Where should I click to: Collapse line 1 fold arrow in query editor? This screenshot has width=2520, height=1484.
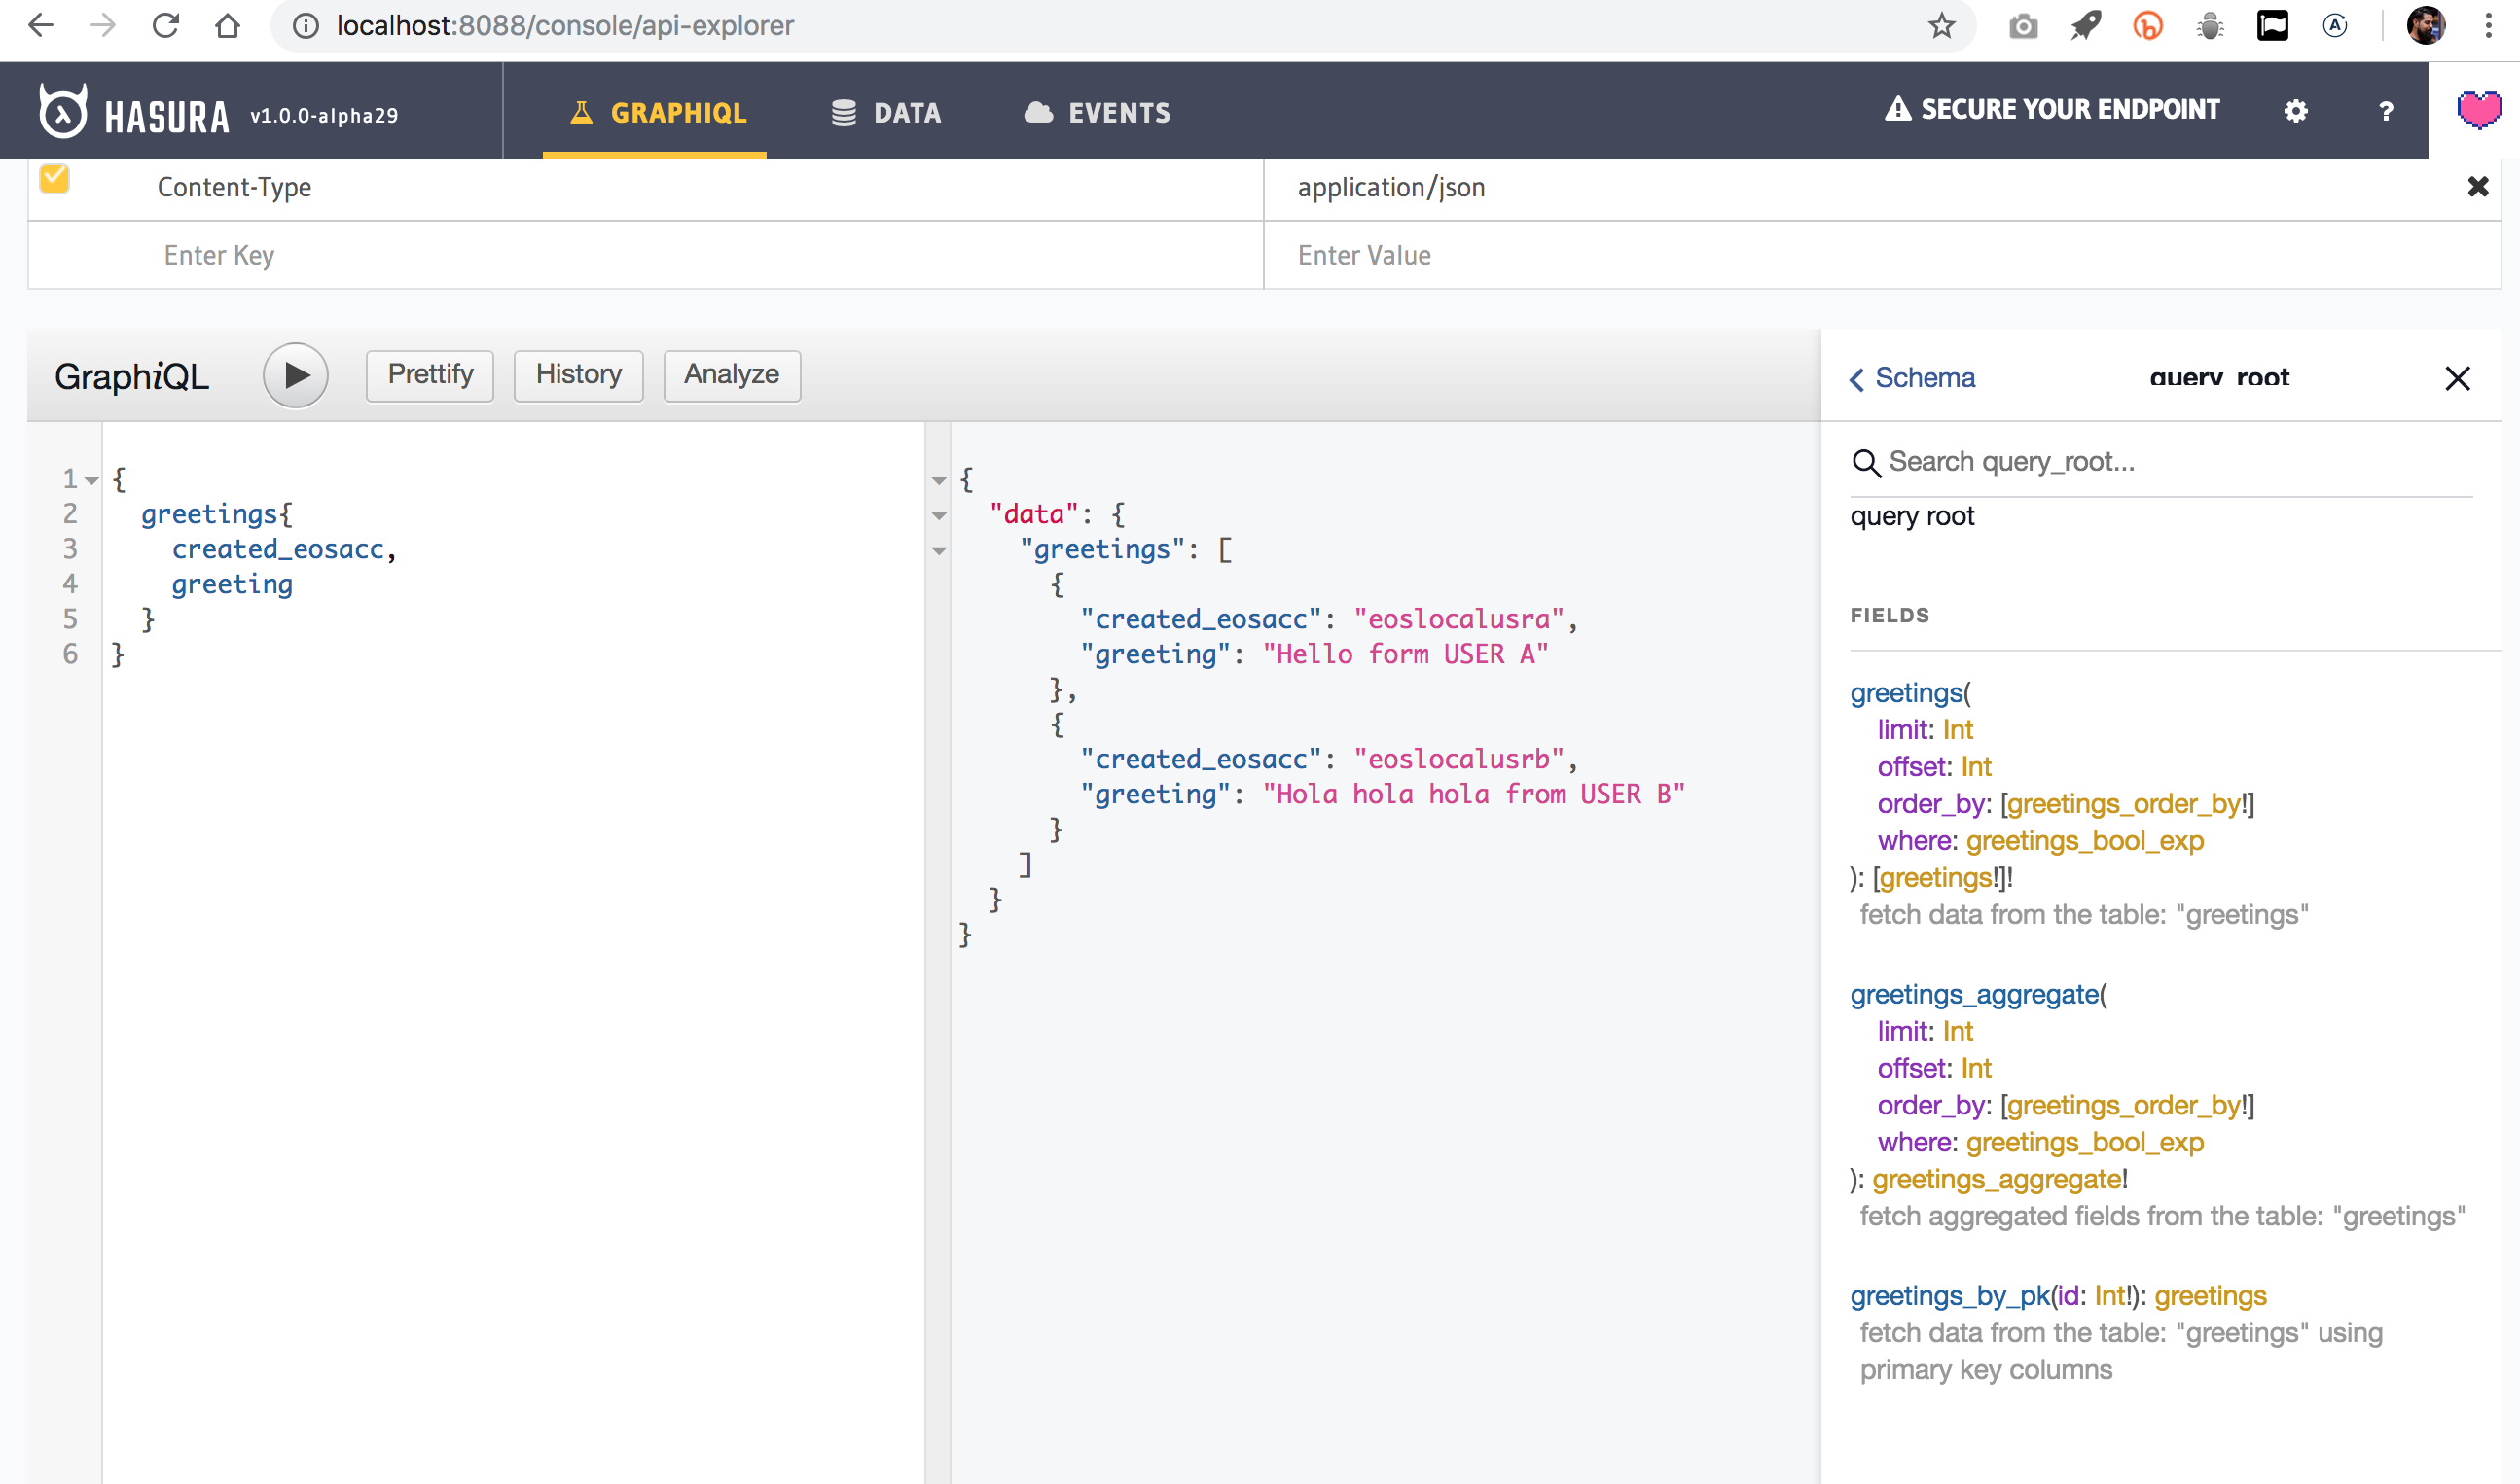coord(92,481)
